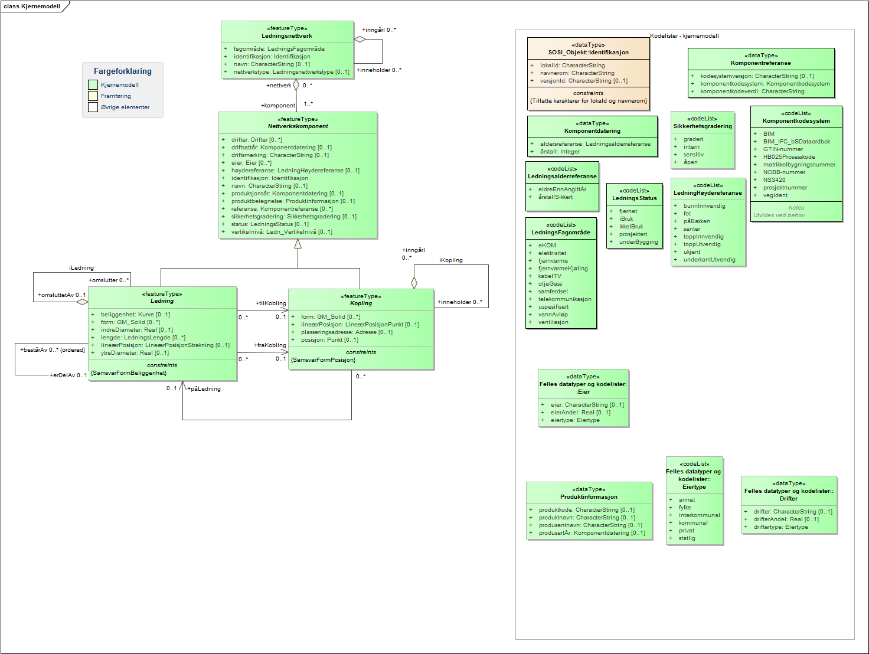Image resolution: width=869 pixels, height=654 pixels.
Task: Select the Ledning featureType class header
Action: point(162,297)
